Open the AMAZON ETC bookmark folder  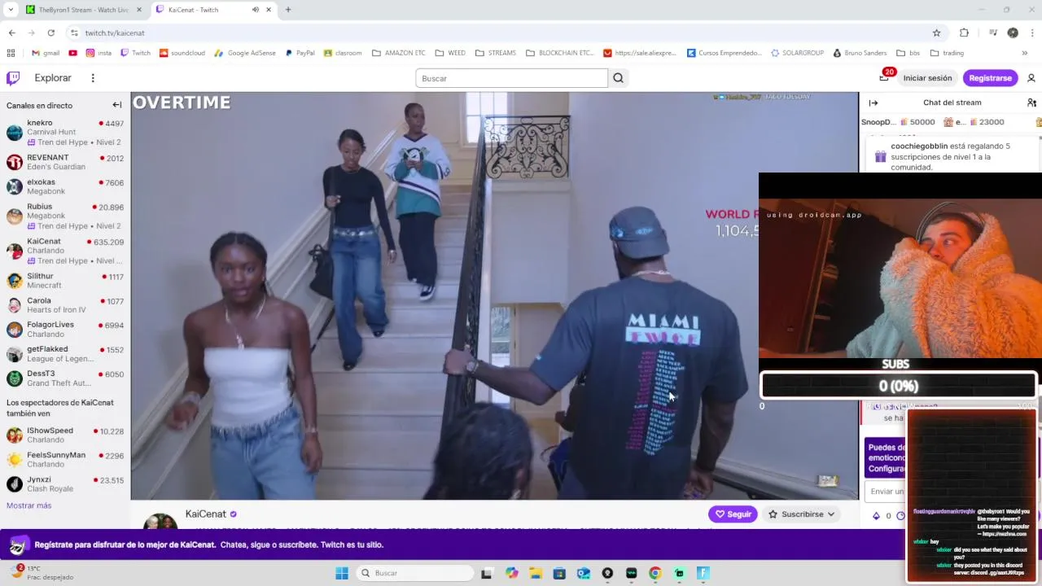point(398,53)
